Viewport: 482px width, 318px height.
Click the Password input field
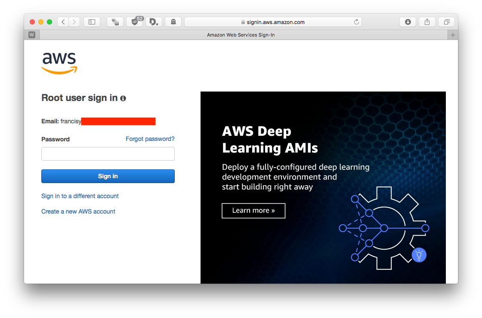[108, 154]
